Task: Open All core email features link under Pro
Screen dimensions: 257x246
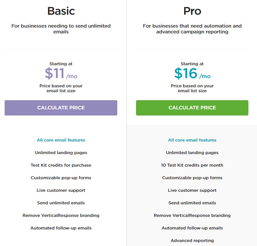Action: coord(192,140)
